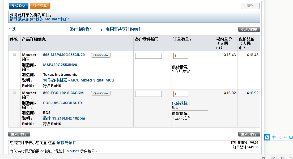
Task: Focus customer part number field for MSP430G2553IN20
Action: (148, 56)
